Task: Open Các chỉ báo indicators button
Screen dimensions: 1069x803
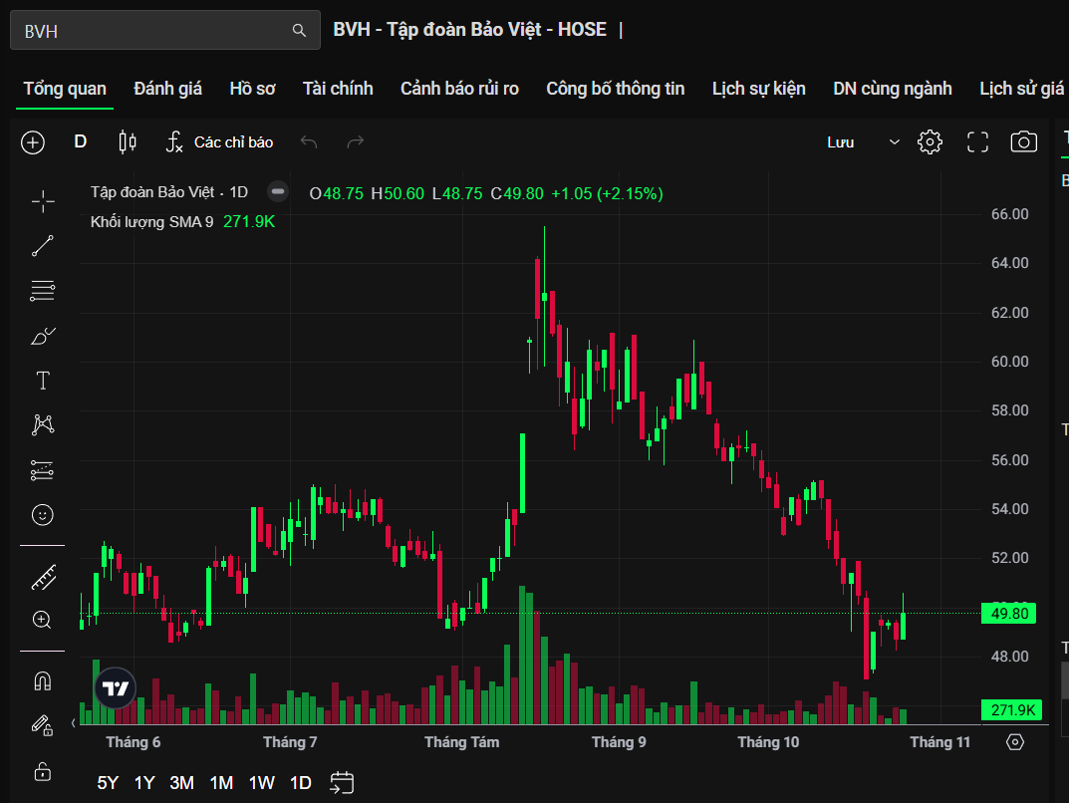Action: (x=219, y=142)
